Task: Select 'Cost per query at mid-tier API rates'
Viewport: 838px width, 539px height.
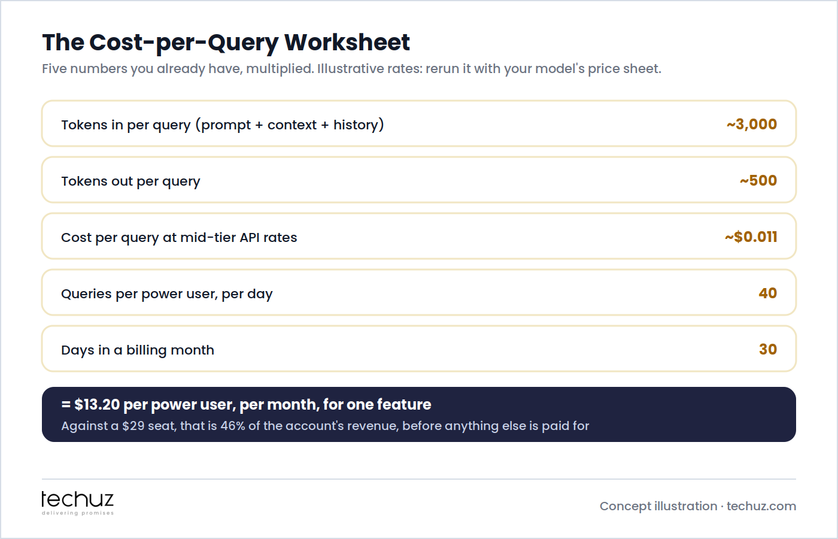Action: (179, 237)
